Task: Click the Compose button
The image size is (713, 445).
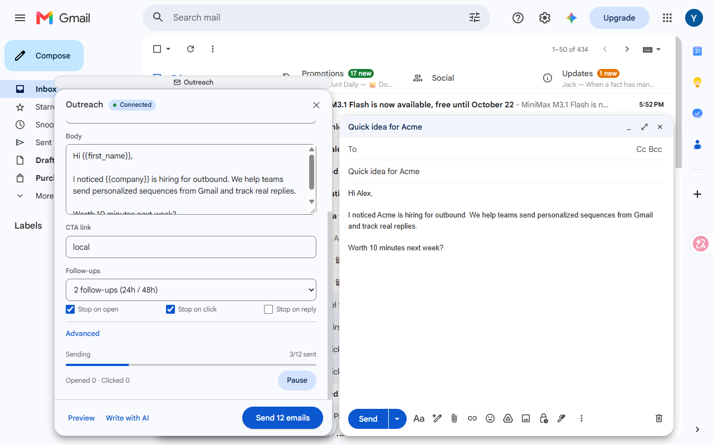Action: click(x=44, y=56)
